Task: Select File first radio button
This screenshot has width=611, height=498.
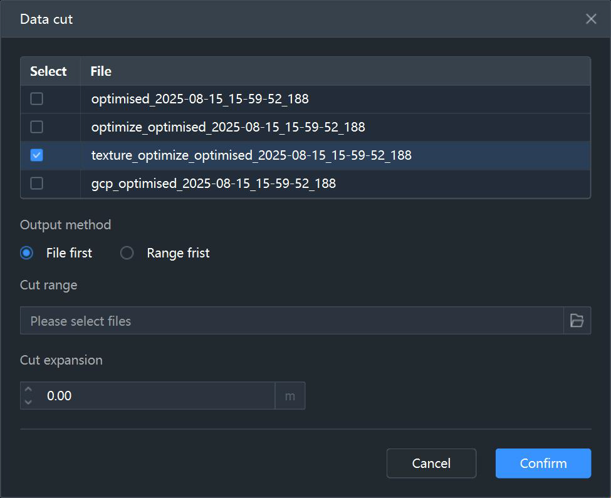Action: tap(26, 253)
